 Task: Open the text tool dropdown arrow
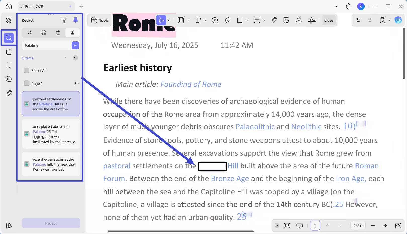pos(205,20)
